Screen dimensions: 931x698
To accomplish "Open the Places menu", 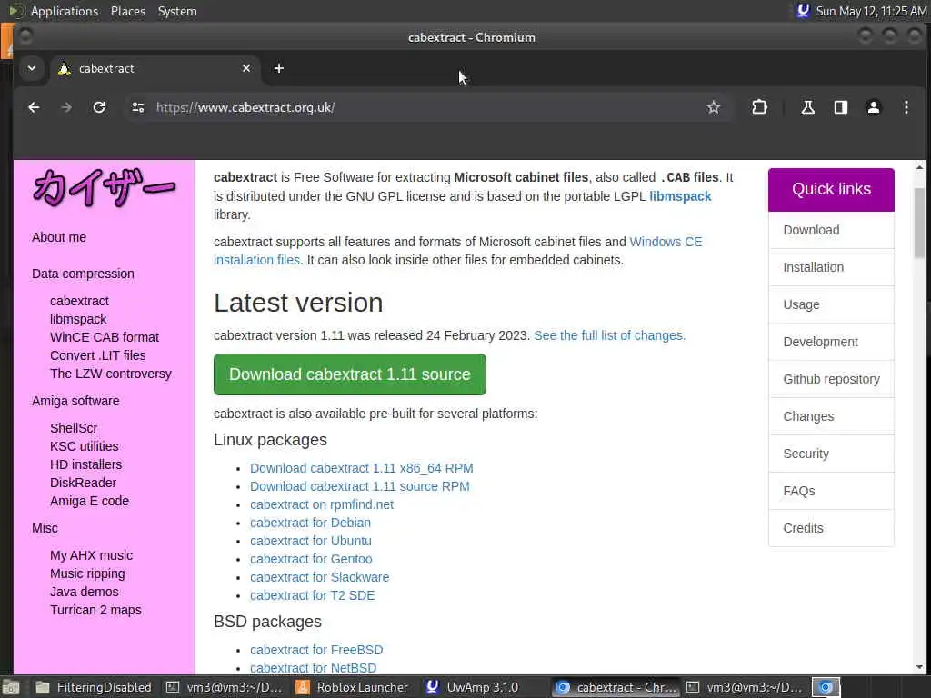I will click(x=127, y=11).
